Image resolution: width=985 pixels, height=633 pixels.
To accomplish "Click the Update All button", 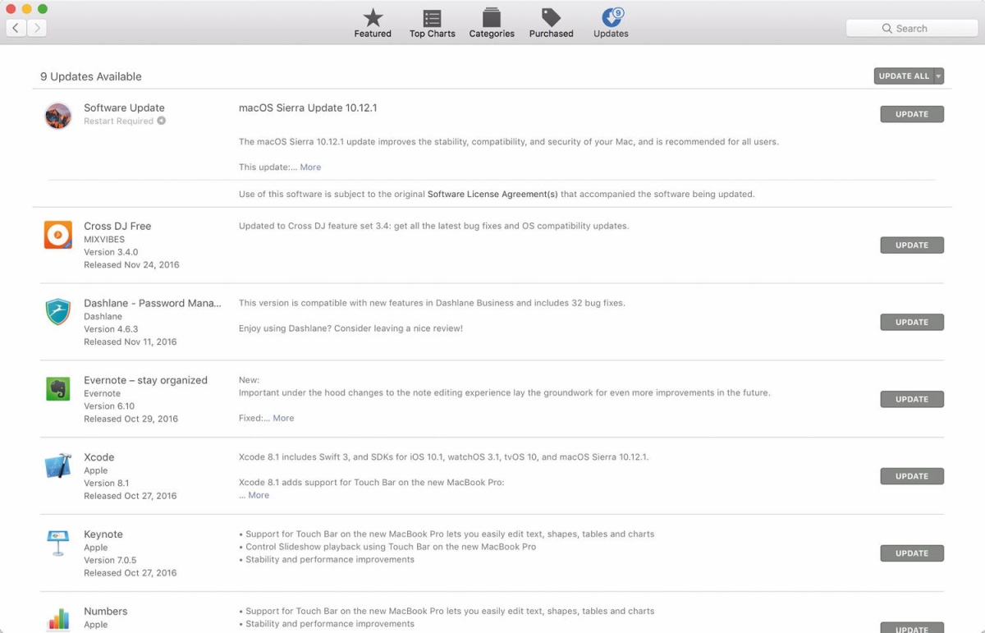I will coord(904,76).
